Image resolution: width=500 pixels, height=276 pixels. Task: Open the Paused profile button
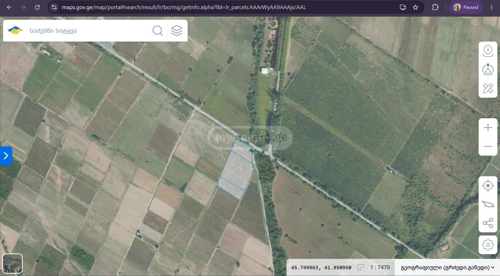click(466, 7)
